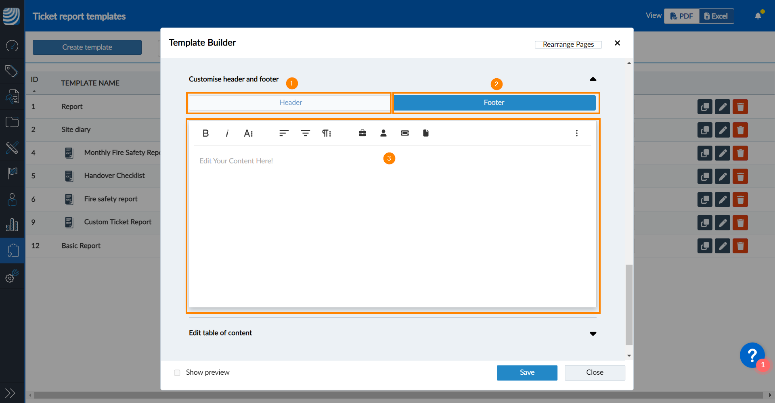The image size is (775, 403).
Task: Toggle bold formatting in the editor
Action: tap(205, 133)
